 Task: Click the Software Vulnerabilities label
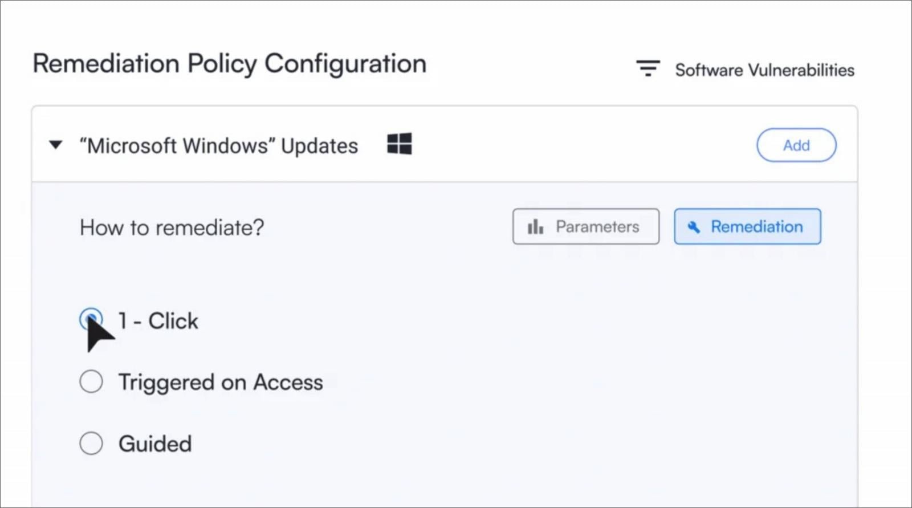[x=764, y=70]
